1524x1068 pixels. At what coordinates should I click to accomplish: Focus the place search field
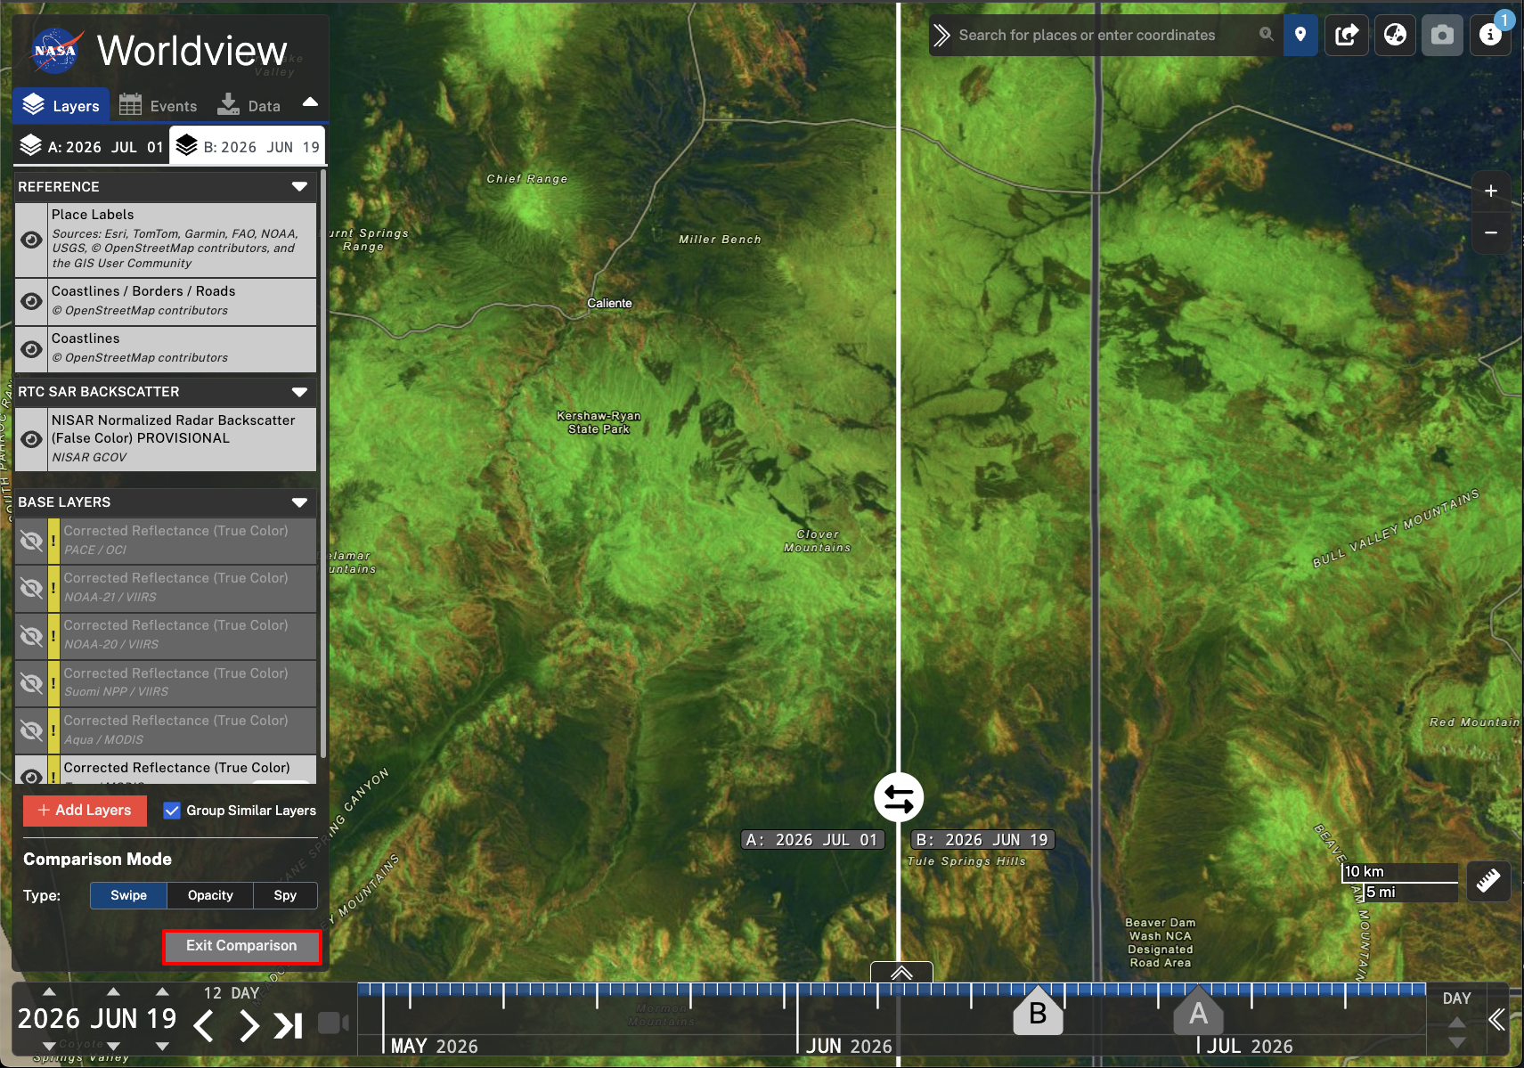[x=1103, y=35]
